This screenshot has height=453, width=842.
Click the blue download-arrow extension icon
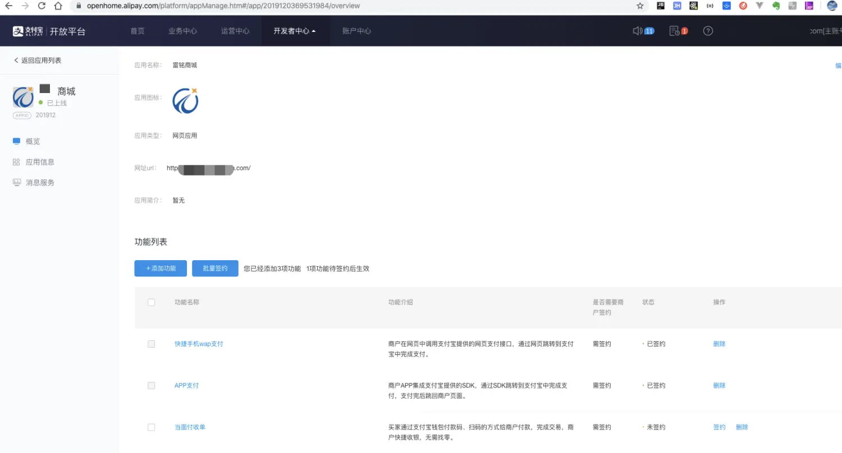point(726,6)
